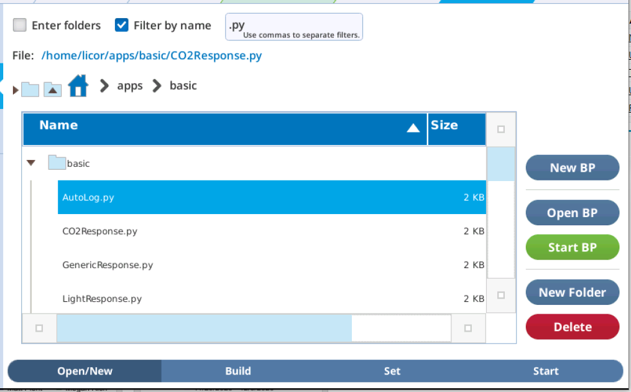This screenshot has width=631, height=392.
Task: Click the horizontal scrollbar thumb under the file list
Action: [x=204, y=328]
